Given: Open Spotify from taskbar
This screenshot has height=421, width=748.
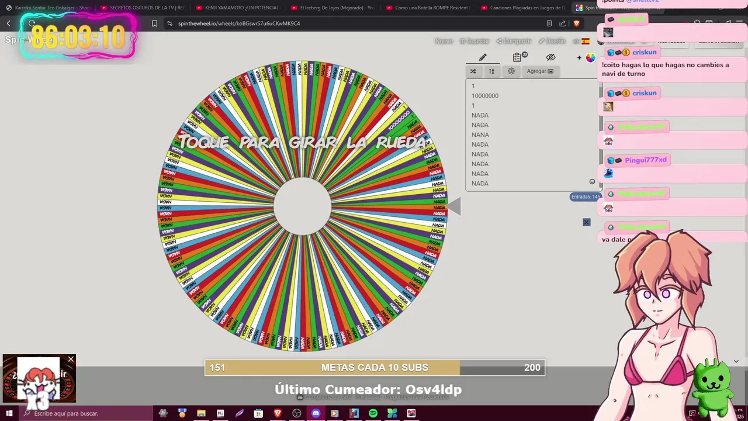Looking at the screenshot, I should tap(373, 413).
